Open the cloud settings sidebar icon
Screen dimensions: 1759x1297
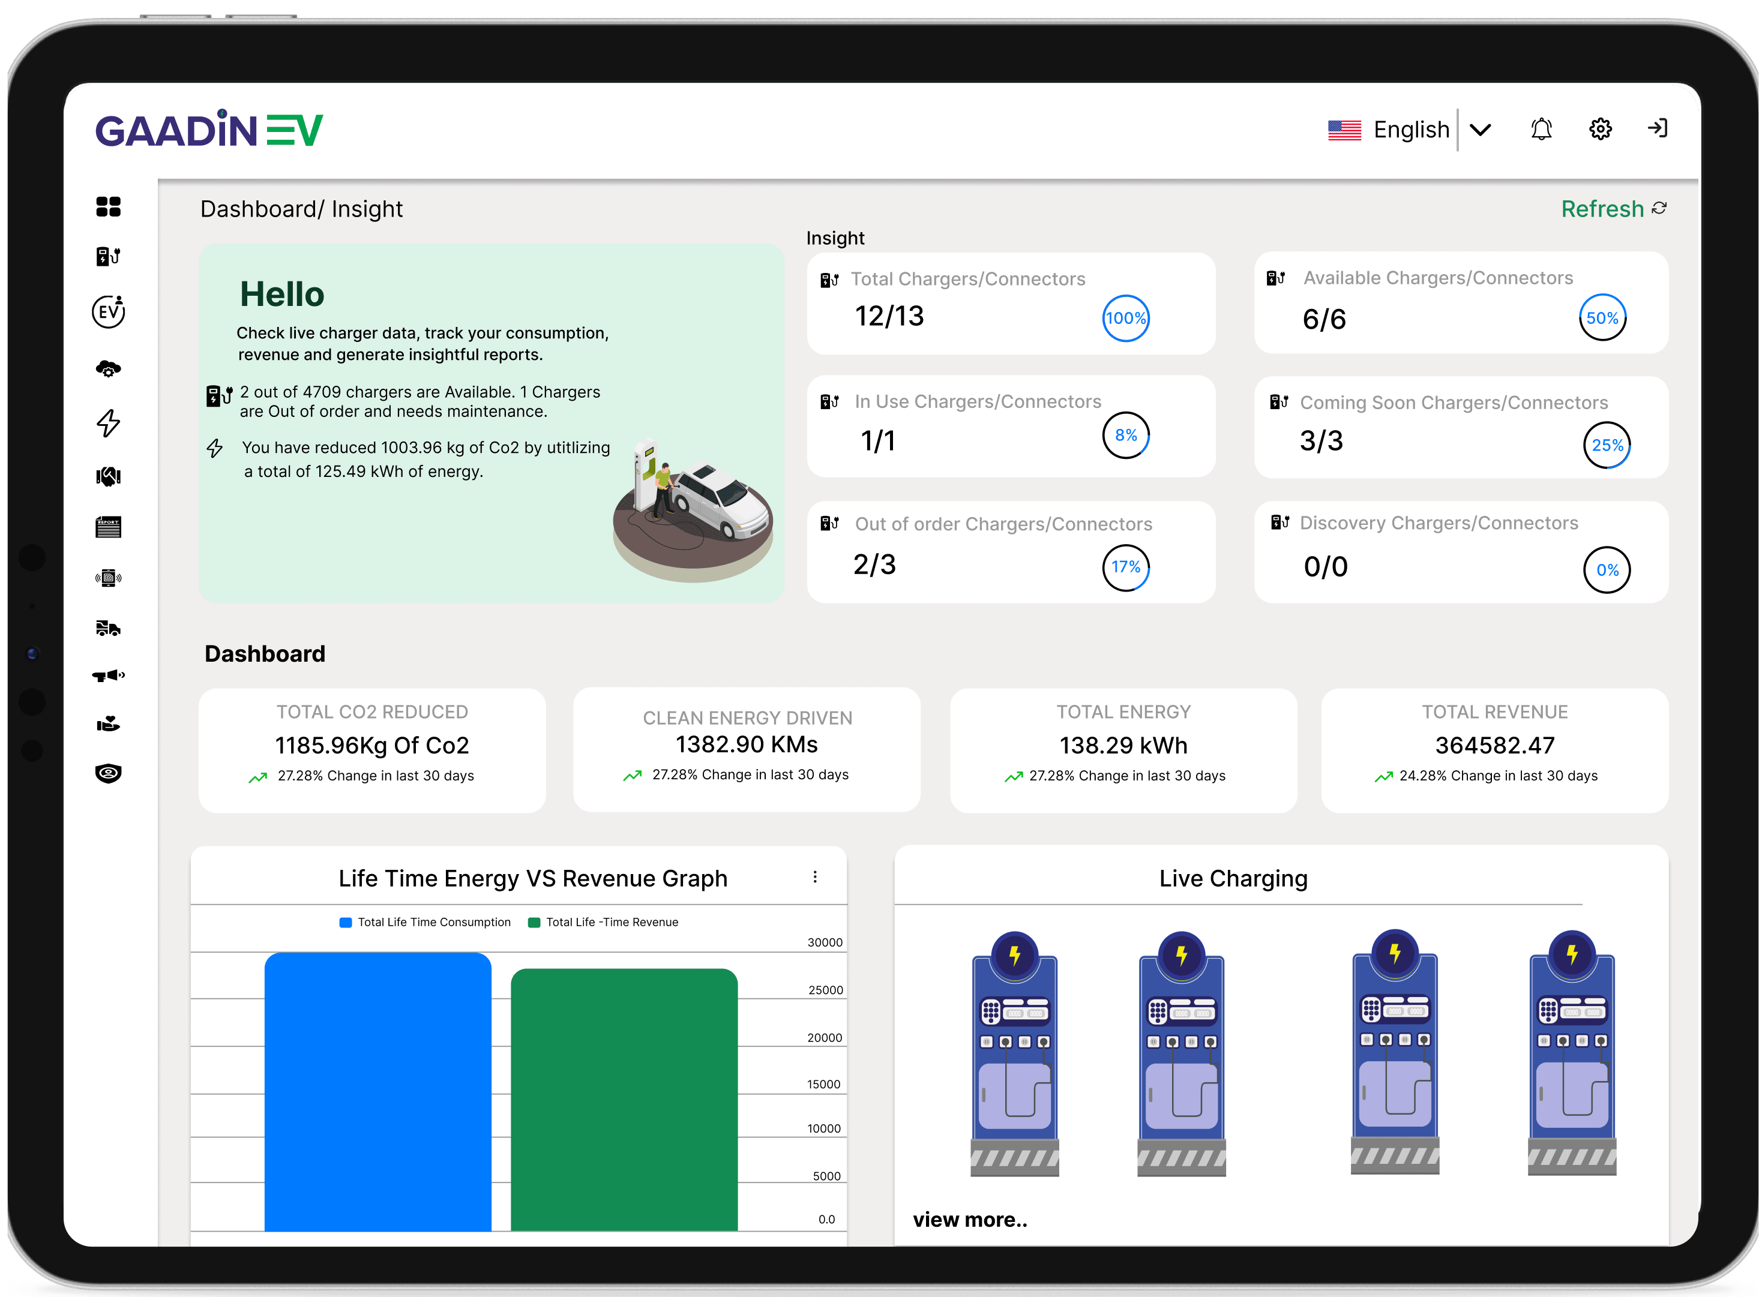[109, 368]
